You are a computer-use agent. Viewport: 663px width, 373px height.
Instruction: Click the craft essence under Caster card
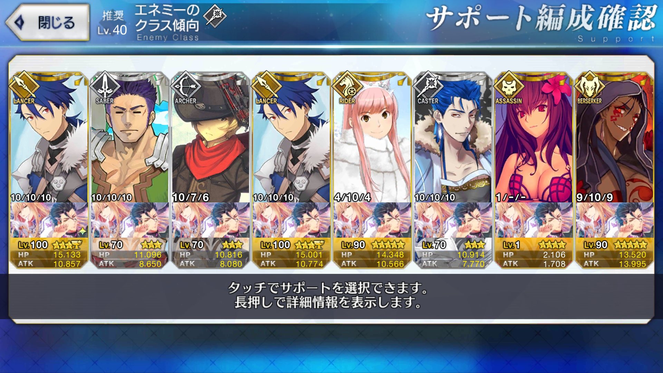coord(453,220)
